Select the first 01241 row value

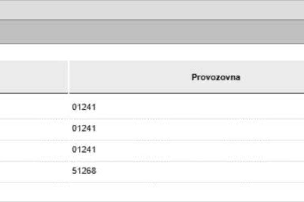84,107
